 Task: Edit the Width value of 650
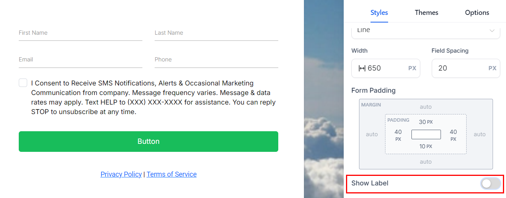385,68
